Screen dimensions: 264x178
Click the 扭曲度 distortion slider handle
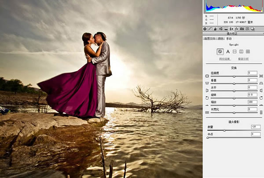234,76
